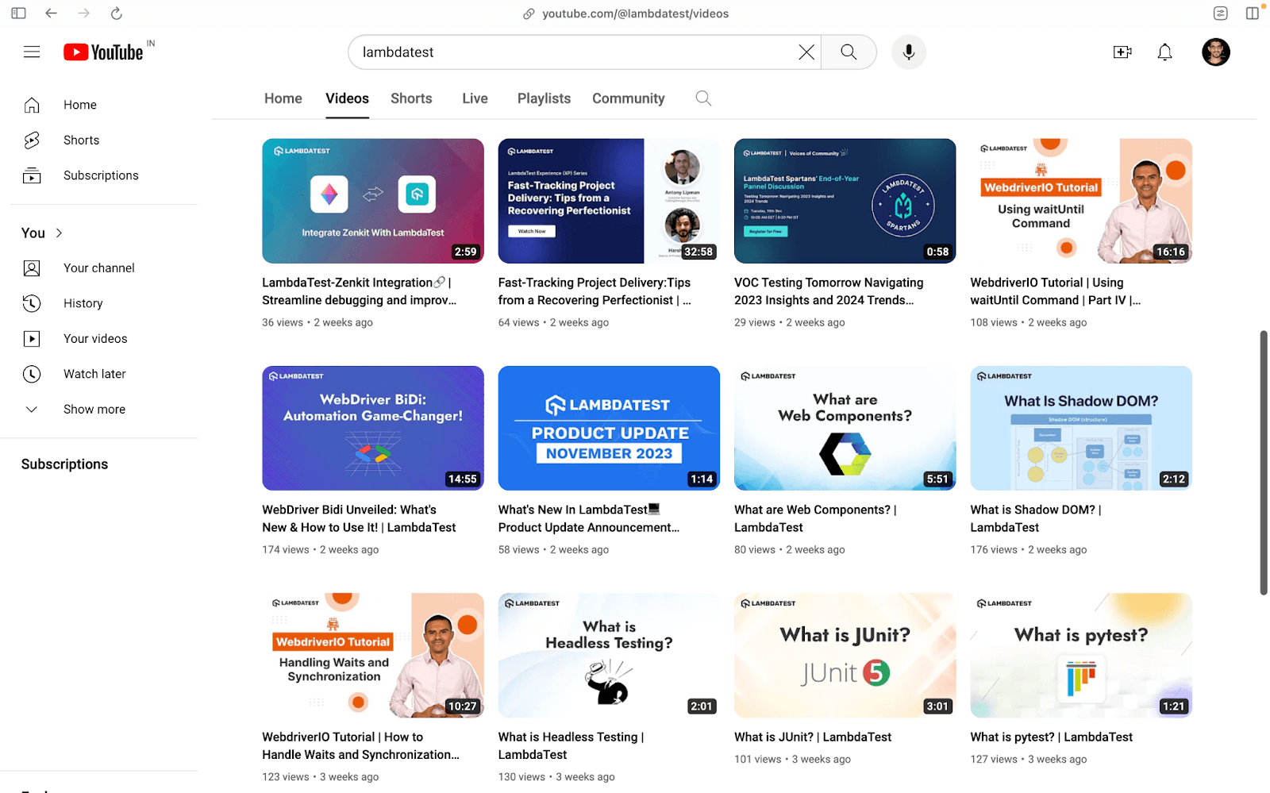
Task: Open the What Is Shadow DOM thumbnail
Action: click(1081, 428)
